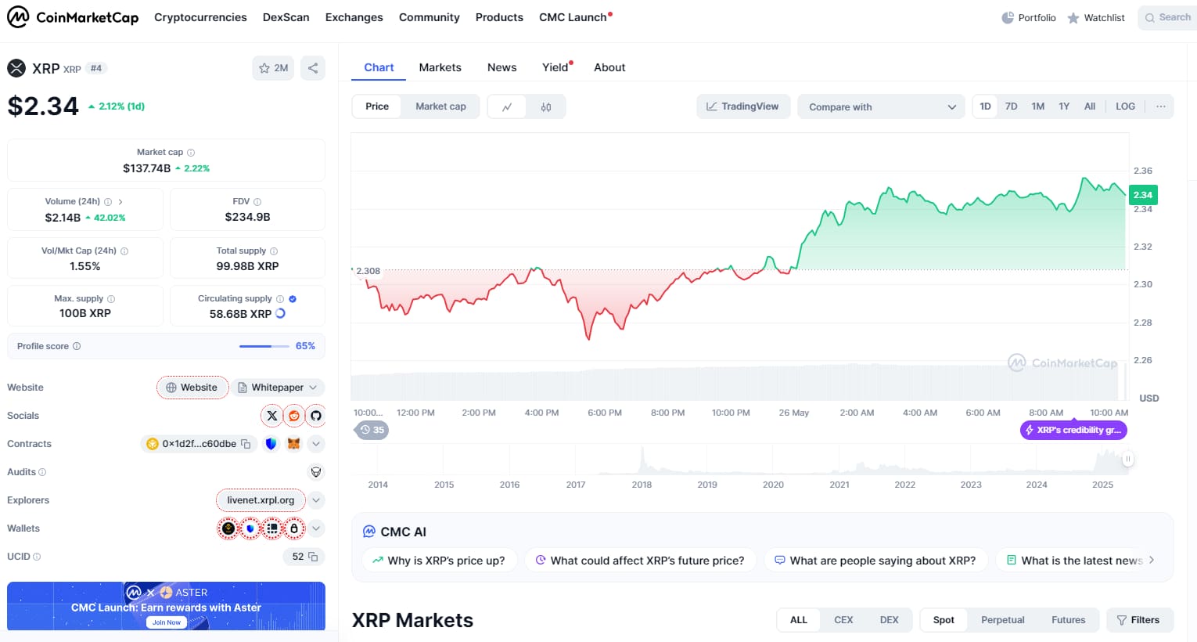Open the News tab
Screen dimensions: 1197x642
(x=501, y=67)
